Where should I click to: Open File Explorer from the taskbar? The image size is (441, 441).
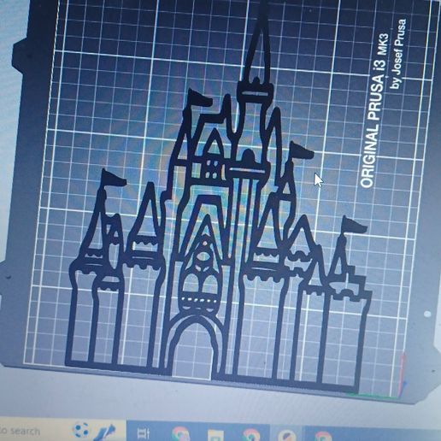point(215,434)
